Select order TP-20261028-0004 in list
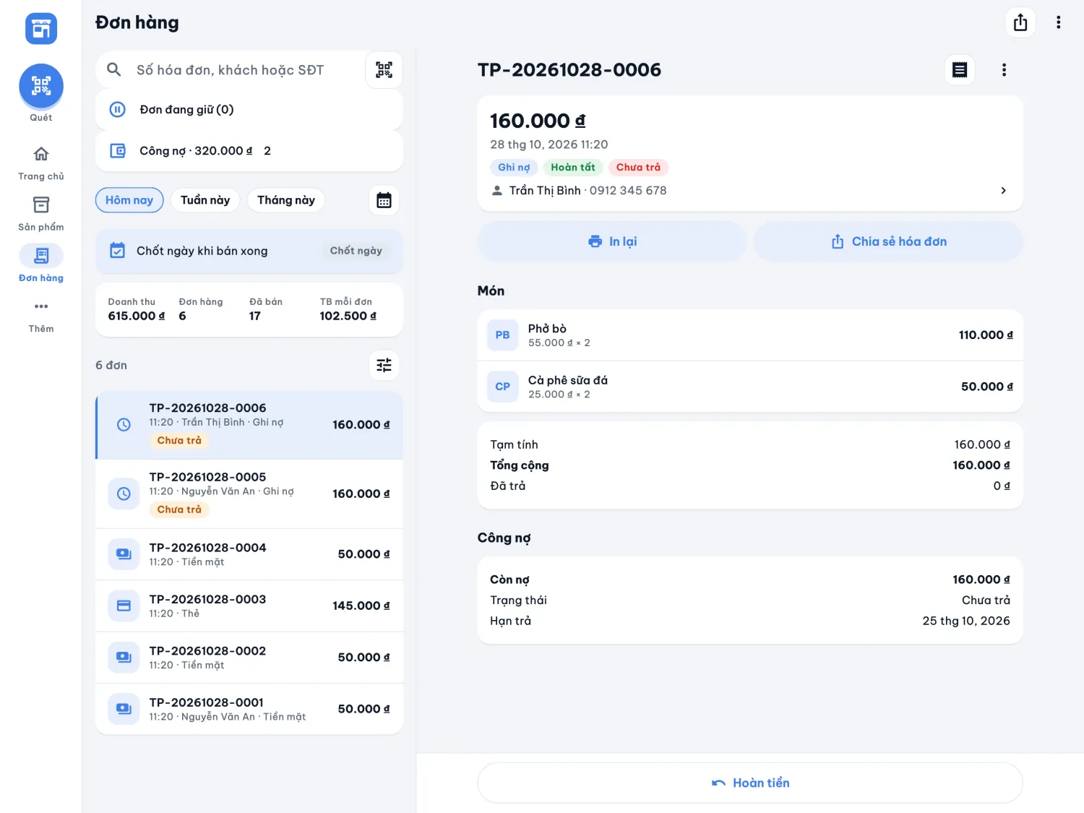Viewport: 1084px width, 813px height. 249,554
